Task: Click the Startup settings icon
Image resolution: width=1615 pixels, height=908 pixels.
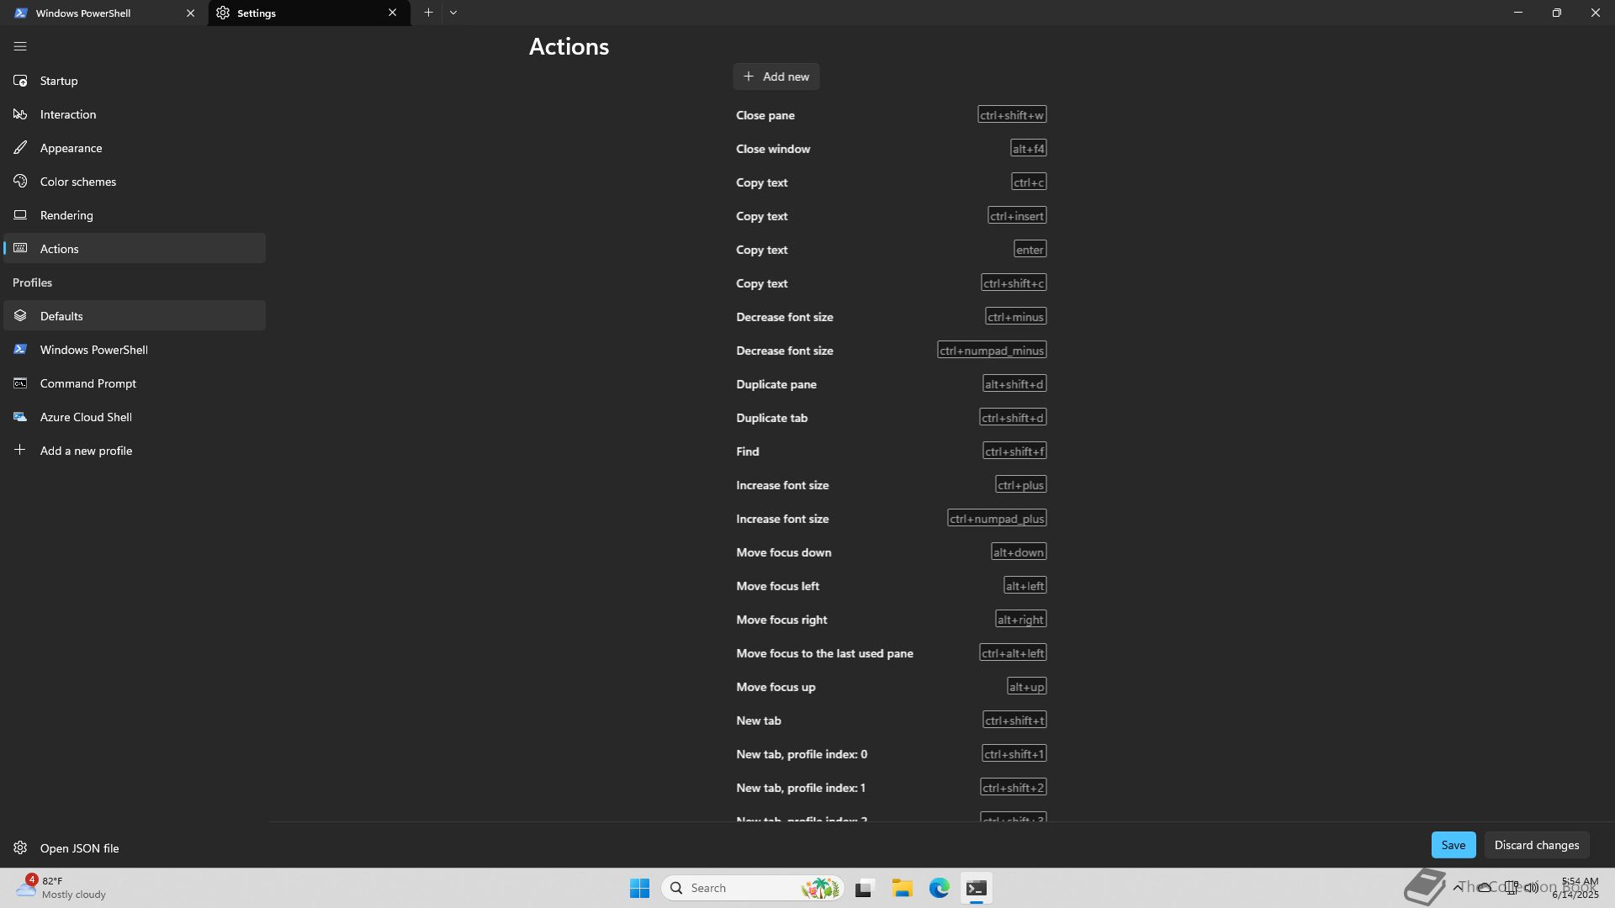Action: coord(20,81)
